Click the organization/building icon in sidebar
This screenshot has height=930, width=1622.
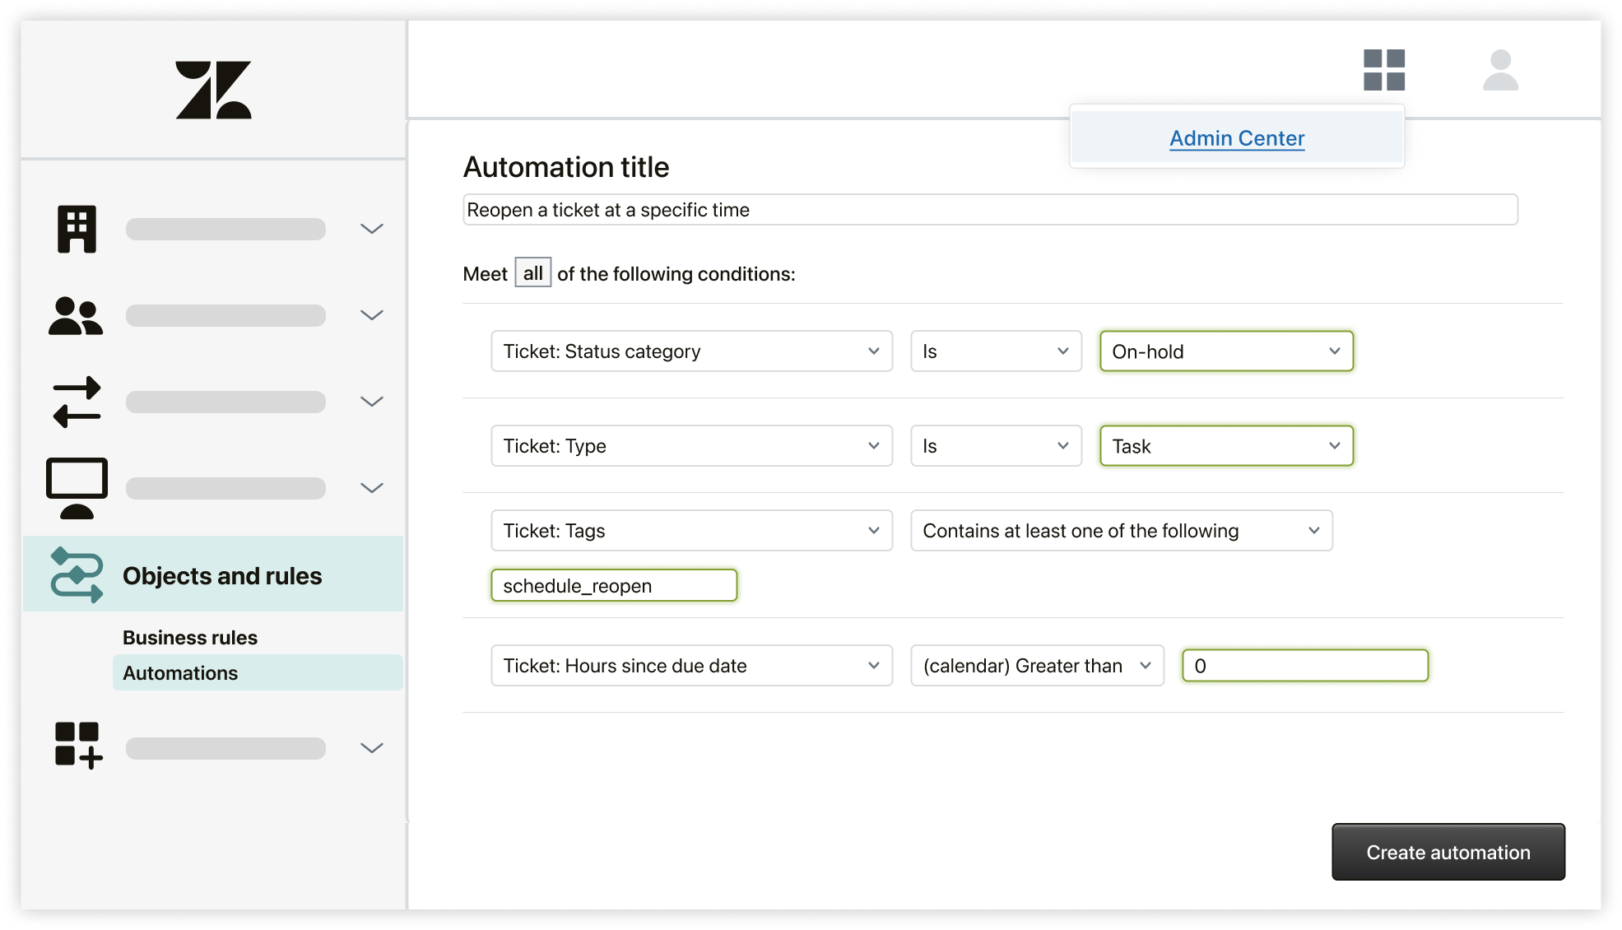(77, 226)
